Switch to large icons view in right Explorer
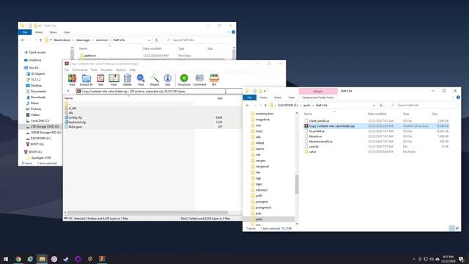The image size is (469, 264). pyautogui.click(x=457, y=228)
